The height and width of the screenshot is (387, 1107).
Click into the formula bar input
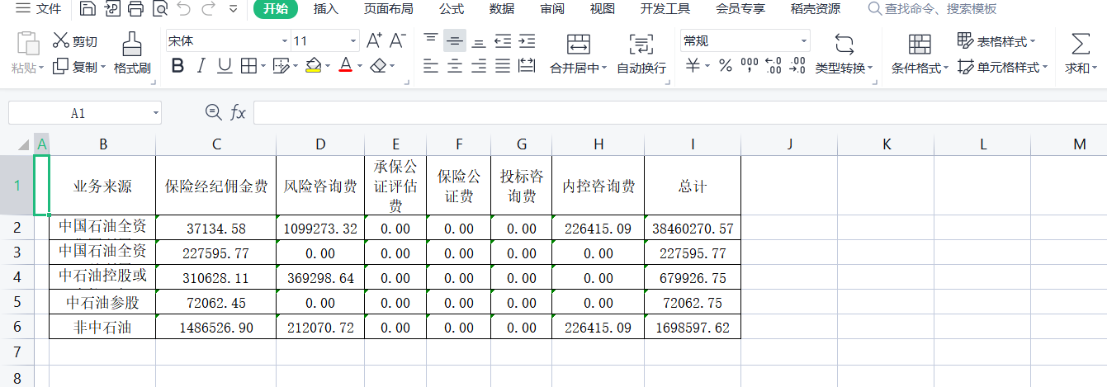pos(679,113)
